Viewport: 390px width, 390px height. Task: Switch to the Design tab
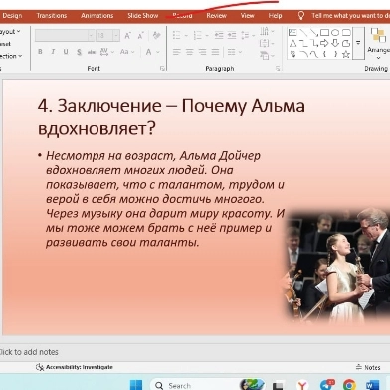point(12,16)
